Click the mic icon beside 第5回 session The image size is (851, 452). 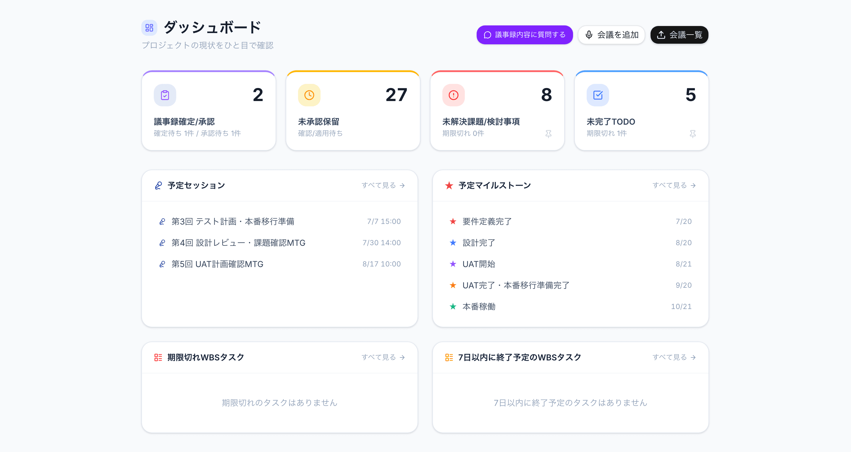point(162,264)
